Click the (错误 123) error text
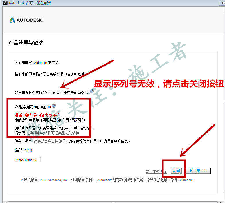The width and height of the screenshot is (225, 203). 24,150
